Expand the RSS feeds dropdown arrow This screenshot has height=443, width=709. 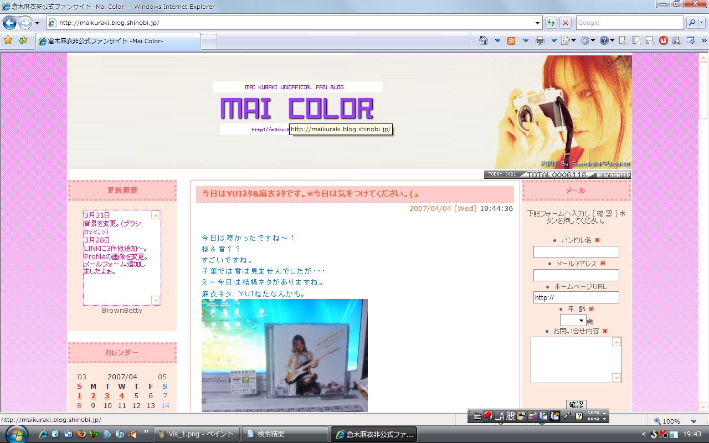[x=526, y=40]
